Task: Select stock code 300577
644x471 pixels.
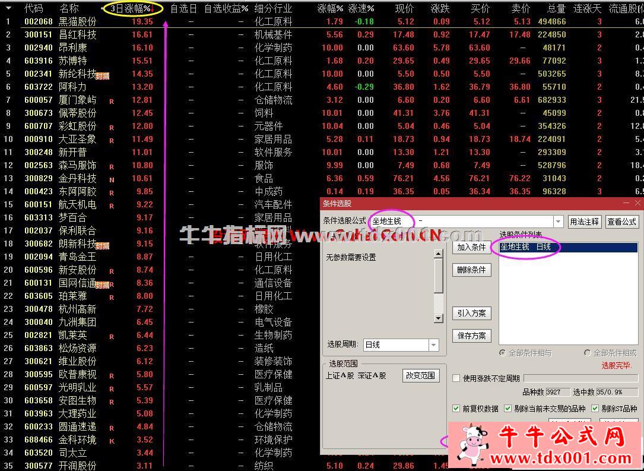Action: [x=39, y=466]
